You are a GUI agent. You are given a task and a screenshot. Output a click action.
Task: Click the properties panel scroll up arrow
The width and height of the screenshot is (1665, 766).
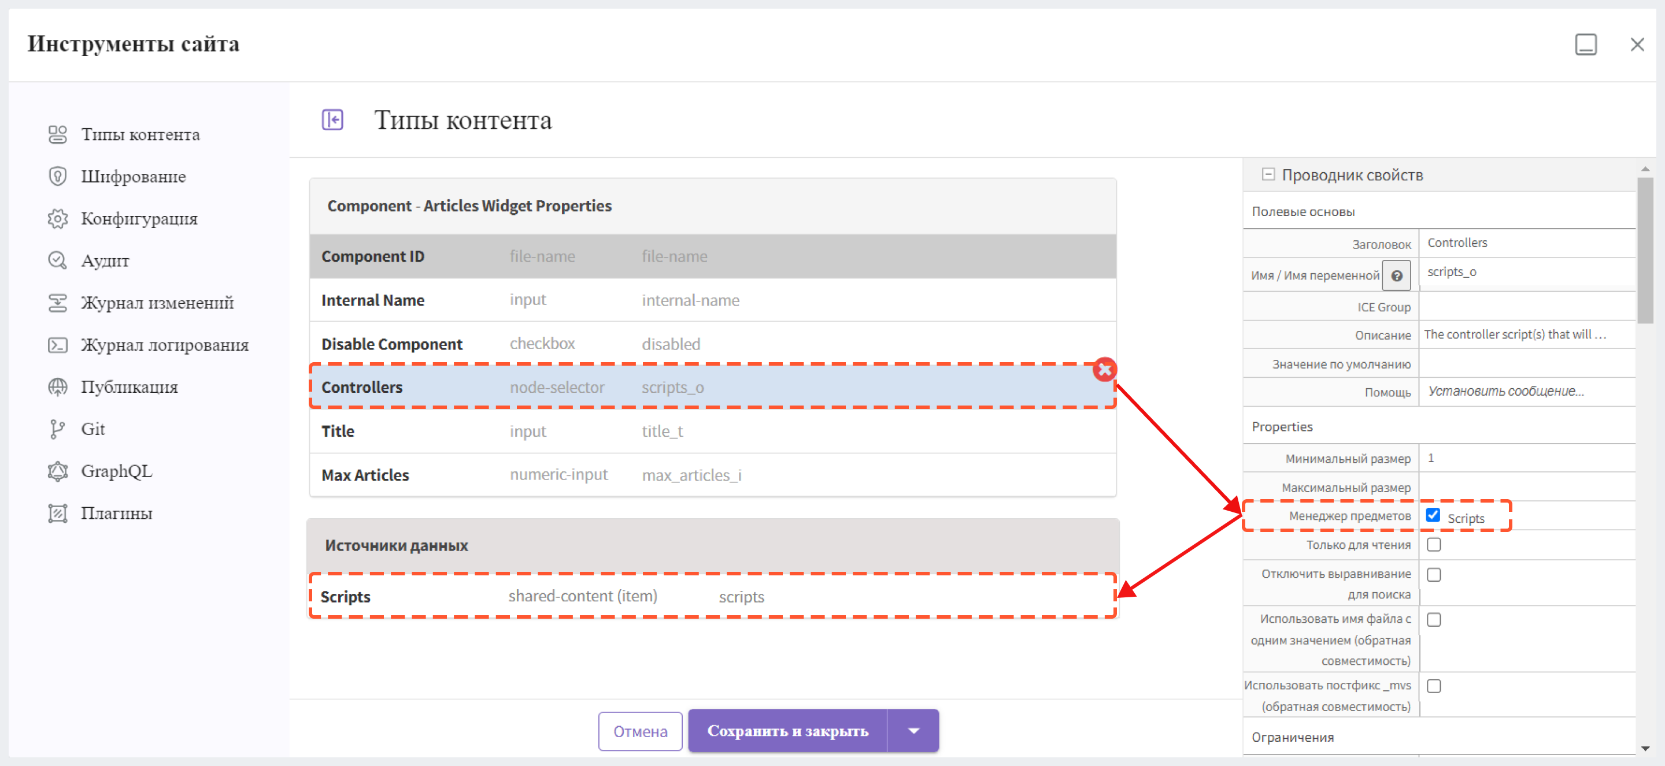pyautogui.click(x=1644, y=169)
